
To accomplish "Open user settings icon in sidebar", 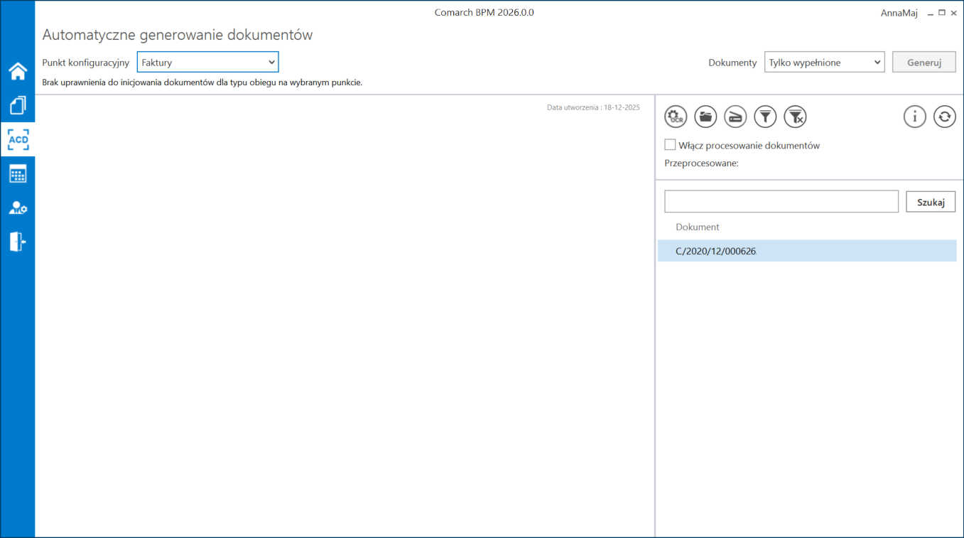I will (x=18, y=208).
